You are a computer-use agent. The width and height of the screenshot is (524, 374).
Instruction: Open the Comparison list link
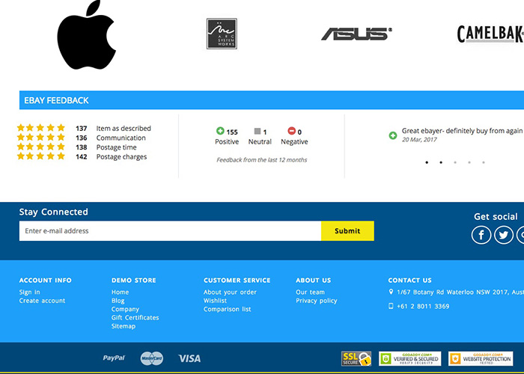coord(228,309)
